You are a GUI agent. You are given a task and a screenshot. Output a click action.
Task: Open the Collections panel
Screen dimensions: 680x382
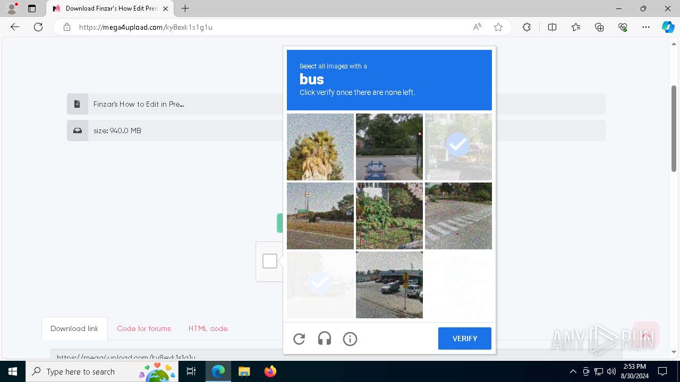[x=599, y=27]
